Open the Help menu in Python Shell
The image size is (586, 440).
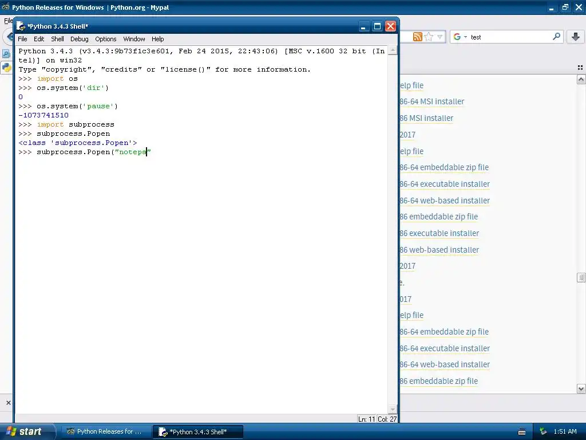[158, 39]
